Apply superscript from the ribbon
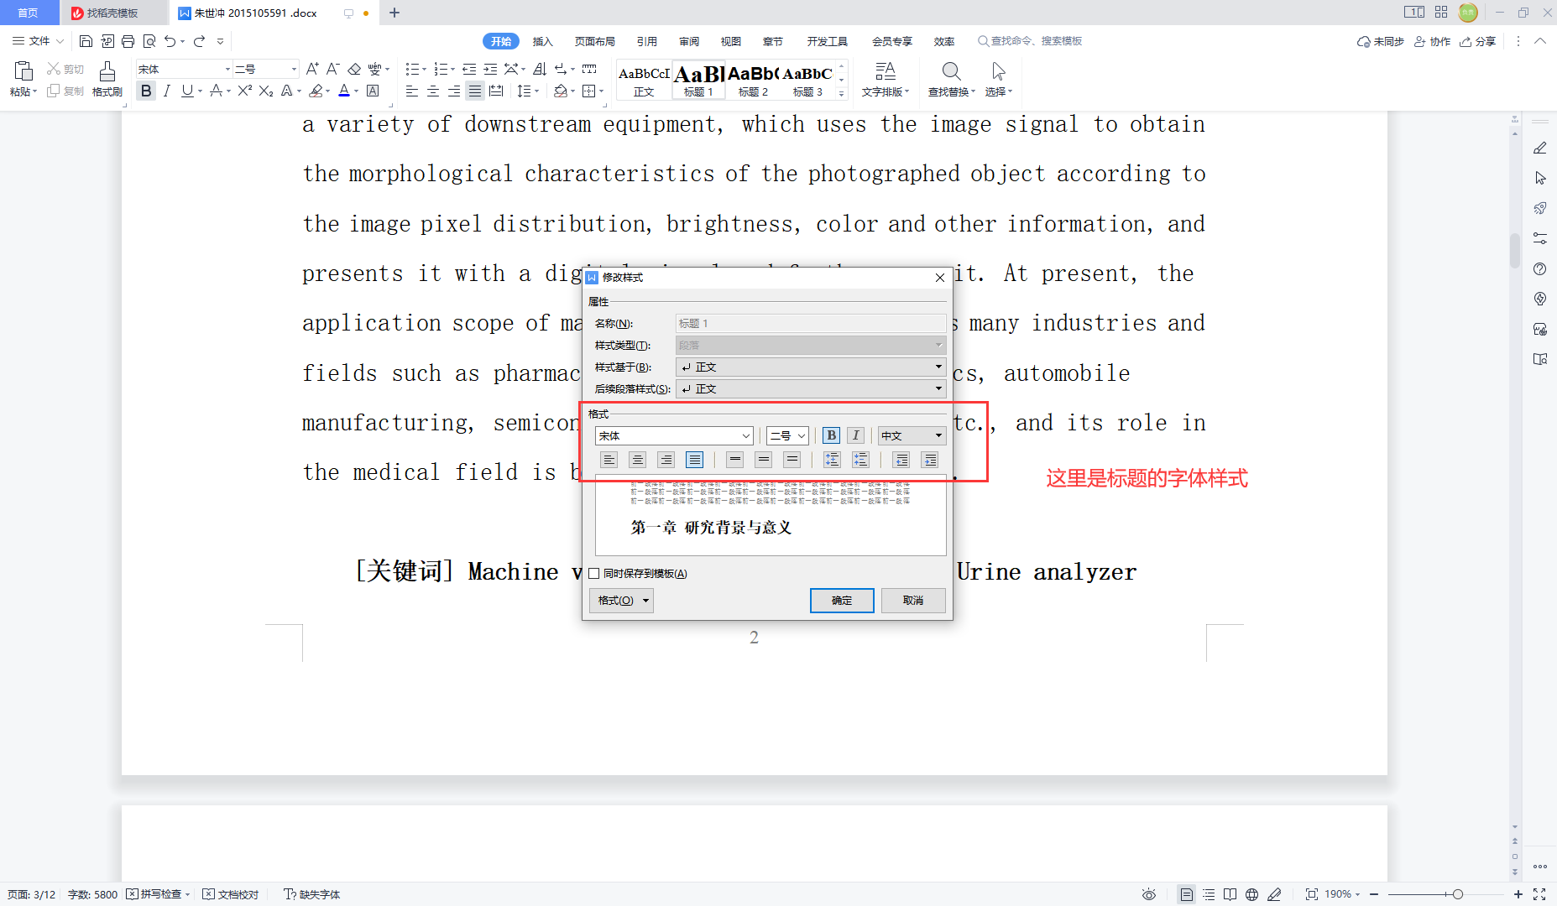This screenshot has height=906, width=1557. [x=244, y=91]
